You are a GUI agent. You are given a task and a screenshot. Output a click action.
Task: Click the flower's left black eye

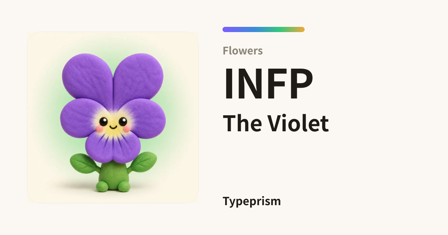pos(103,122)
